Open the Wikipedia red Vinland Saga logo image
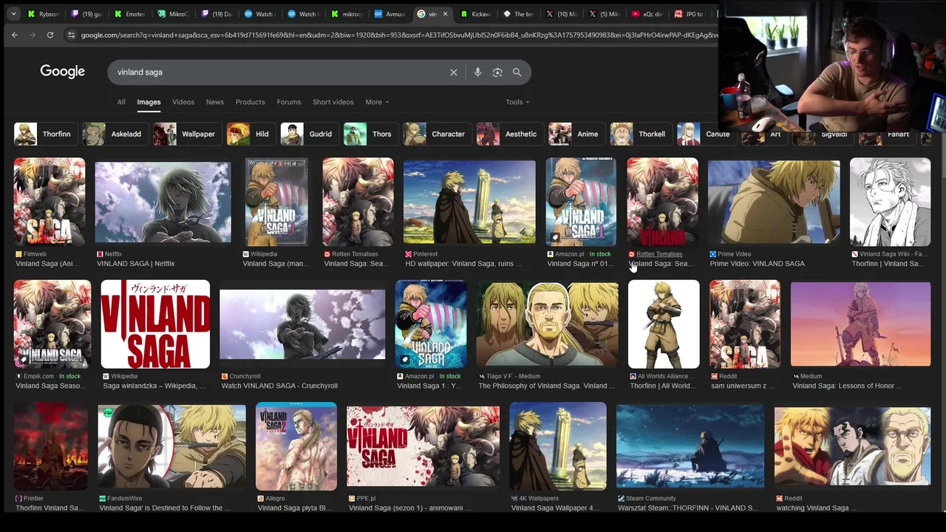This screenshot has height=532, width=946. pos(155,324)
